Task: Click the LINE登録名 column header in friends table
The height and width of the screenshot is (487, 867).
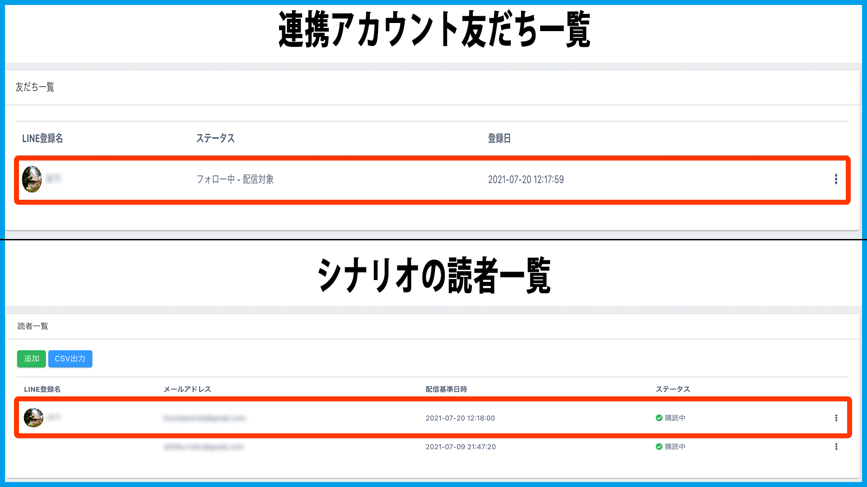Action: pos(42,138)
